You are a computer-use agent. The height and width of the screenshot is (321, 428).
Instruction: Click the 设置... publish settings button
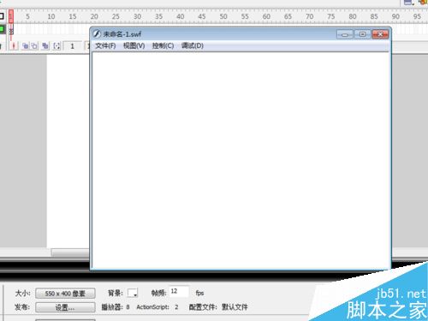tap(65, 307)
